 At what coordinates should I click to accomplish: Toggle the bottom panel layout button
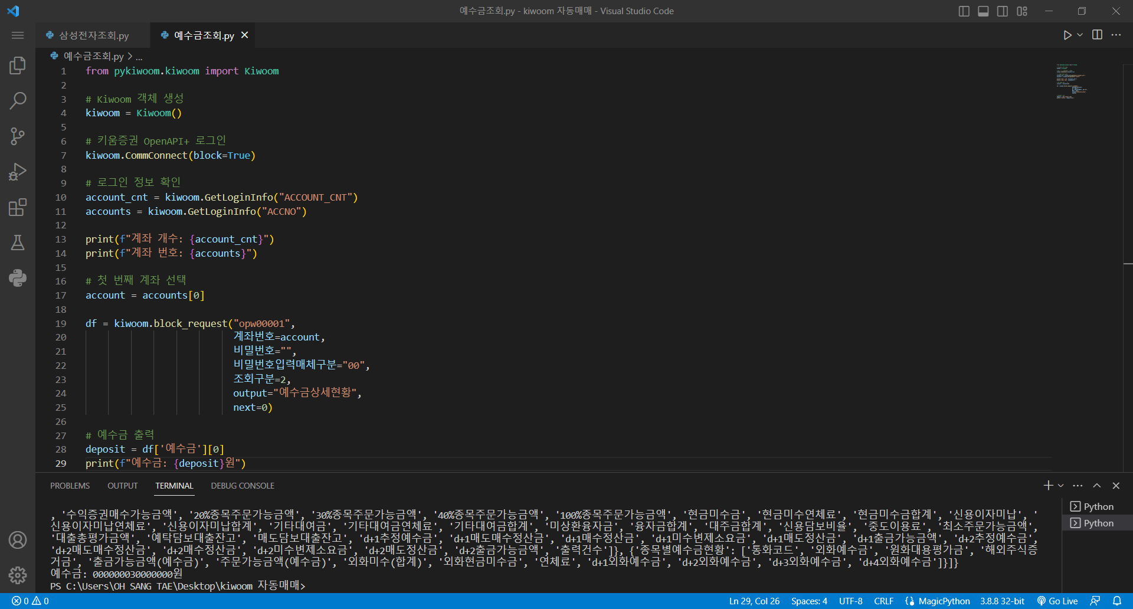pos(983,11)
